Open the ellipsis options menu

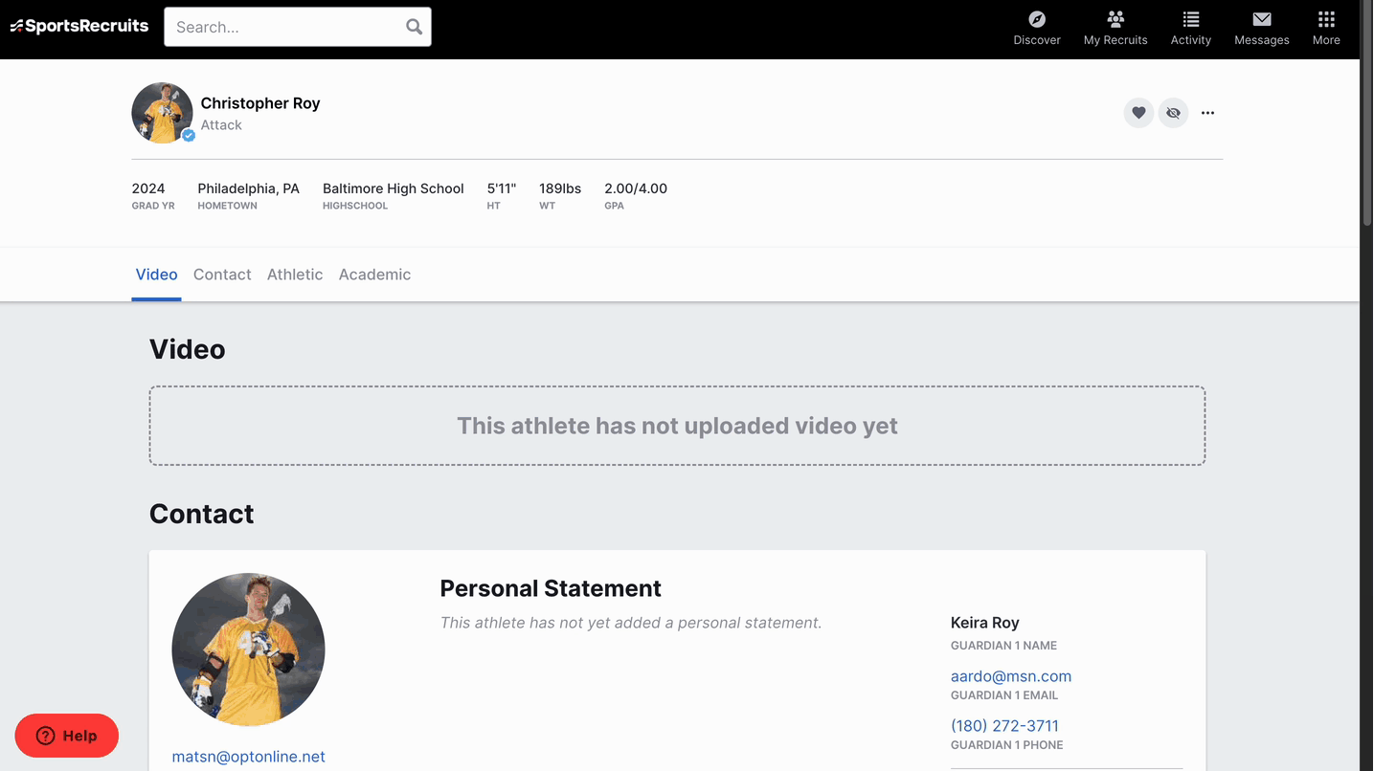click(x=1207, y=112)
